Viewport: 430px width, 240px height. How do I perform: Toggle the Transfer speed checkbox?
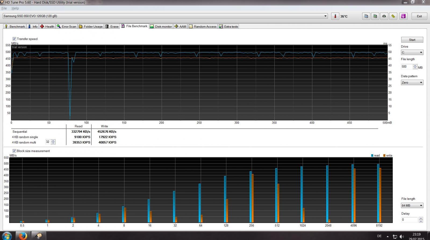coord(14,39)
